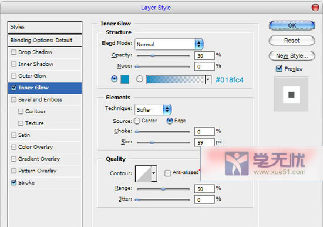Uncheck the Inner Glow checkbox
The image size is (323, 227).
click(x=14, y=88)
